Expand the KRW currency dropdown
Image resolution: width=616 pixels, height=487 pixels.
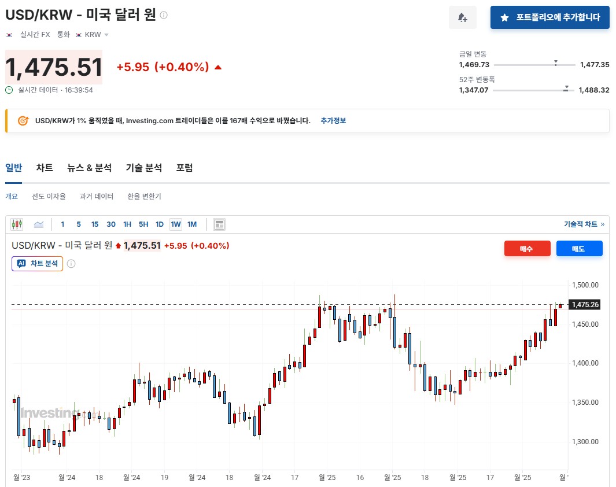coord(95,35)
